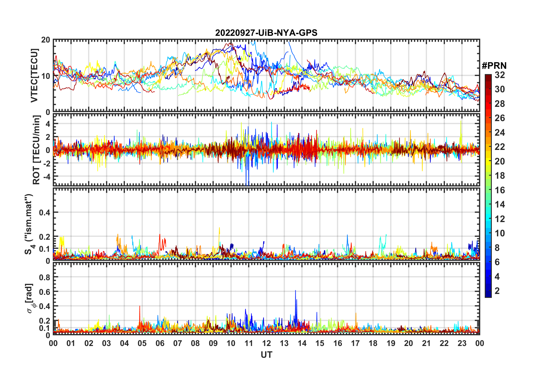The width and height of the screenshot is (533, 372).
Task: Click the #PRN colorbar title
Action: point(494,66)
